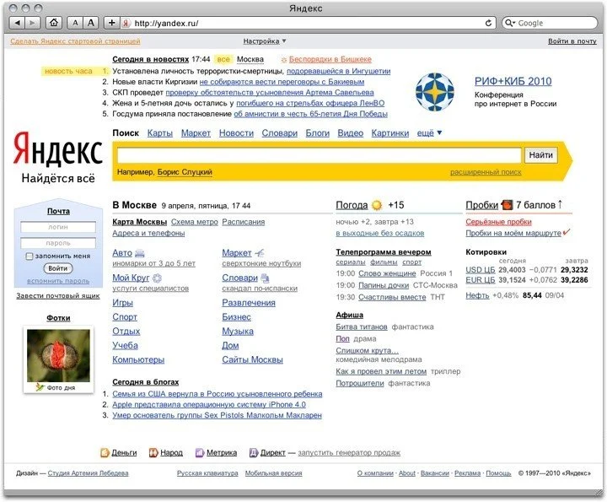Click the логин input field
607x502 pixels.
coord(57,227)
